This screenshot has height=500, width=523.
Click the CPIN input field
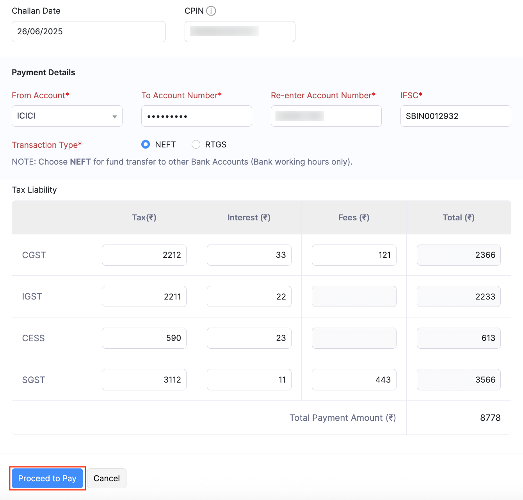click(x=240, y=31)
